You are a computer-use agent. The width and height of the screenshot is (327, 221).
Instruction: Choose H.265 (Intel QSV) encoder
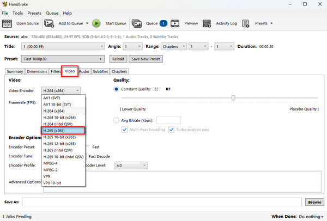tap(63, 150)
